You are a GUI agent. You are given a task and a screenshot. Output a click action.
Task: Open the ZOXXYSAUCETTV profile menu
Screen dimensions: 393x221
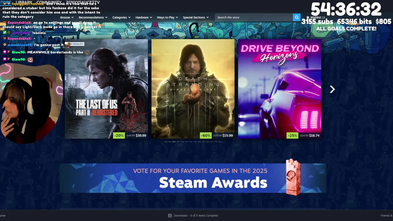pyautogui.click(x=82, y=2)
